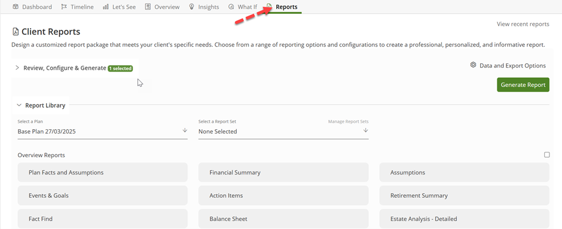Open View recent reports link
562x229 pixels.
pyautogui.click(x=523, y=24)
